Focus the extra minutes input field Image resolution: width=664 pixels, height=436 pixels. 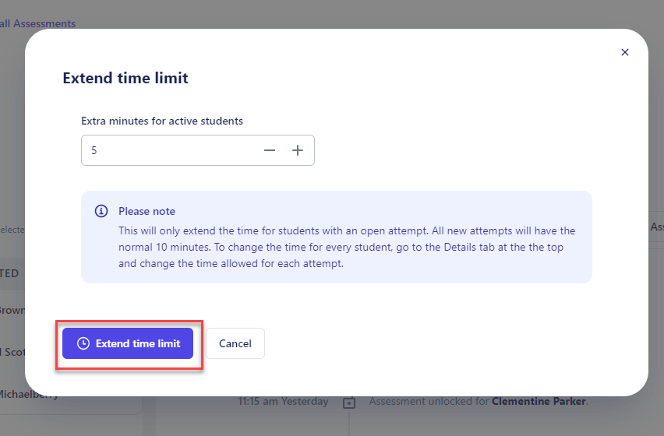pos(169,150)
